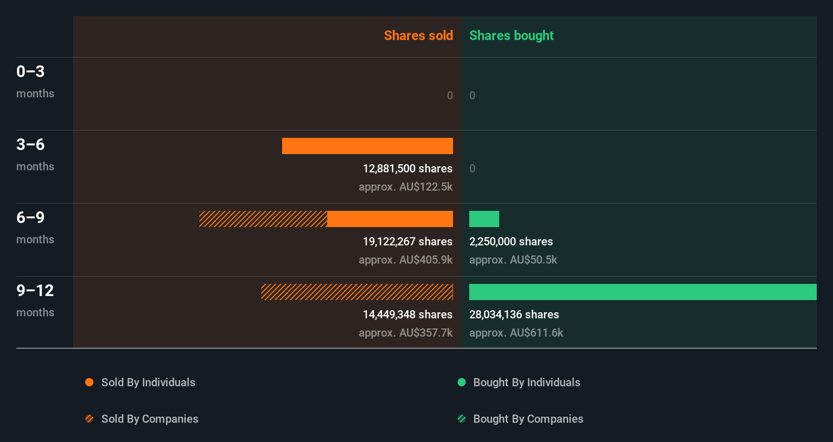Toggle the Bought By Companies legend label
833x442 pixels.
(528, 419)
